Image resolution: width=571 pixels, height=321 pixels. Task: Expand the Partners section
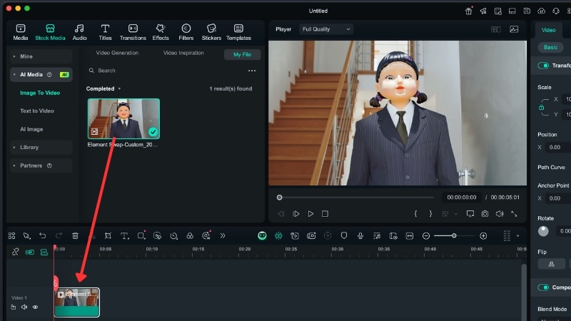point(41,165)
